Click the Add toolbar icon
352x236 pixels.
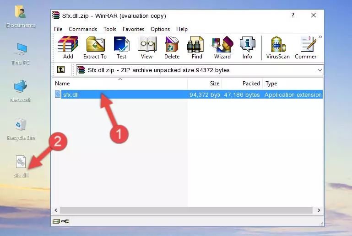pos(68,47)
